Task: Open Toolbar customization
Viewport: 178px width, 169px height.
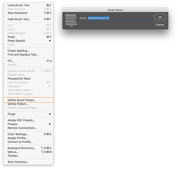Action: pyautogui.click(x=28, y=156)
